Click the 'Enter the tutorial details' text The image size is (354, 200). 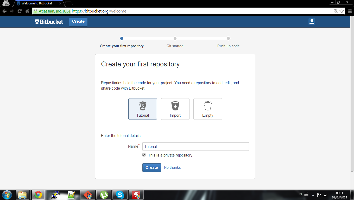121,136
